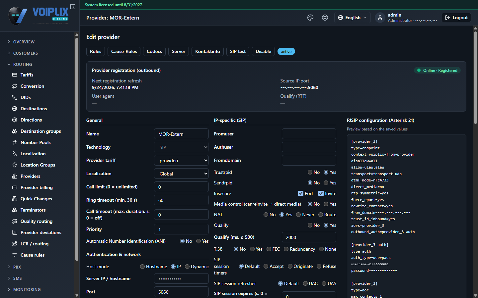Viewport: 478px width, 298px height.
Task: Click the Location Groups pin icon
Action: point(15,165)
